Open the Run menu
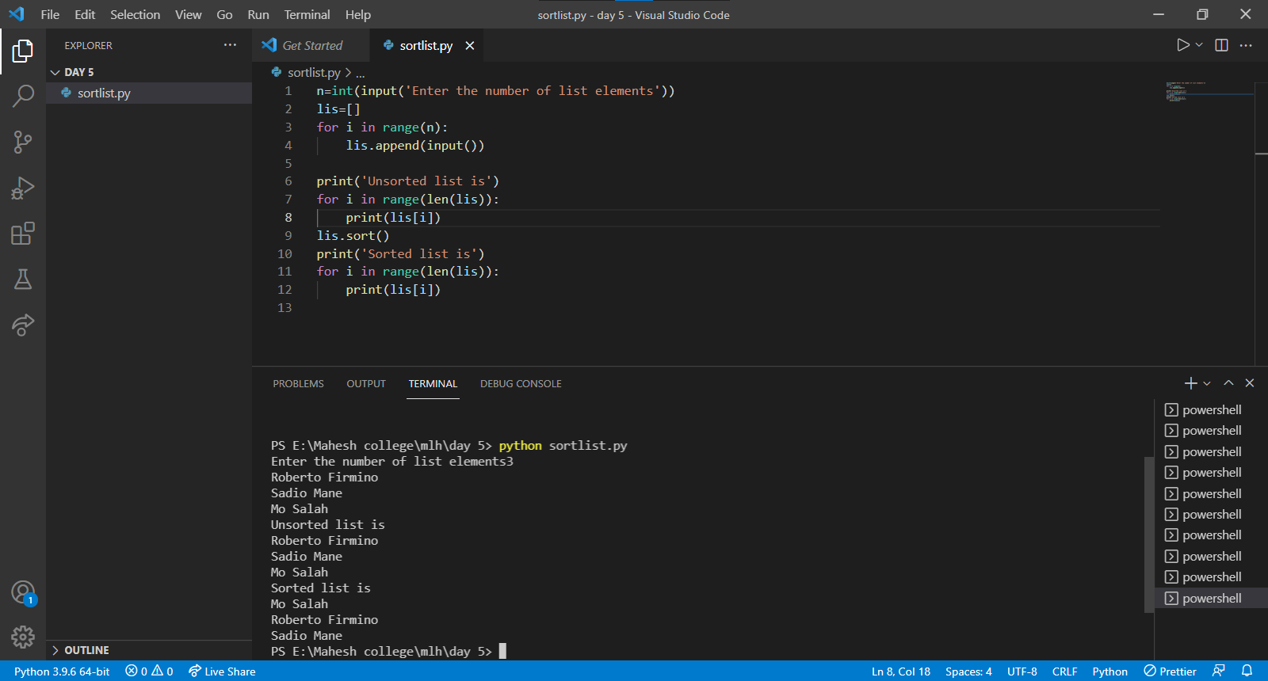Image resolution: width=1268 pixels, height=681 pixels. point(258,14)
